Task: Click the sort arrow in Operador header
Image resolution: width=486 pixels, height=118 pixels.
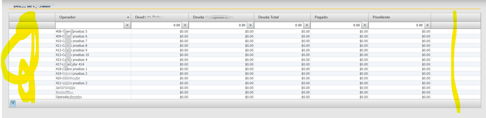Action: 128,17
